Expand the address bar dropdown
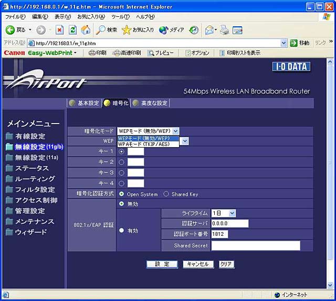This screenshot has height=301, width=336. [x=283, y=43]
